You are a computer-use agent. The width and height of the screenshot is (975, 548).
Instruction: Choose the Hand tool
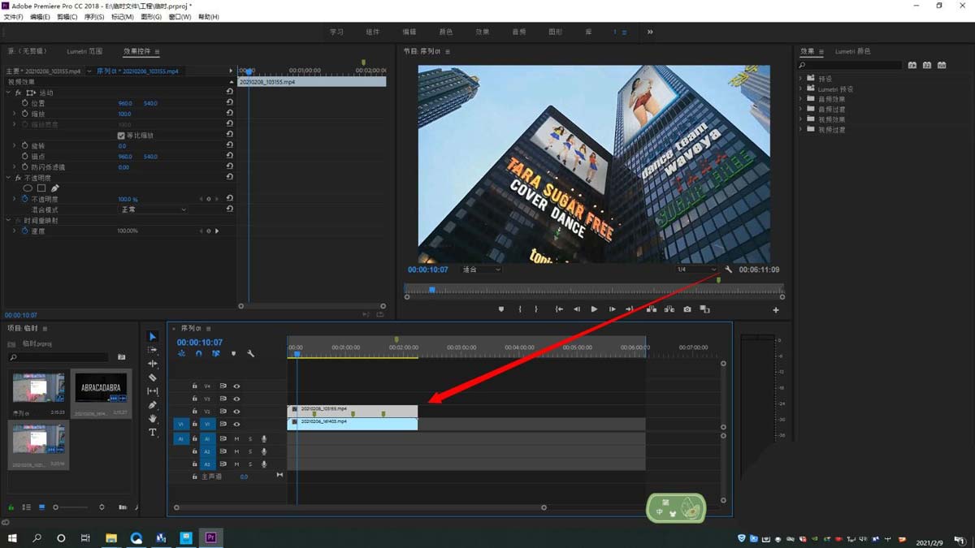click(x=153, y=419)
